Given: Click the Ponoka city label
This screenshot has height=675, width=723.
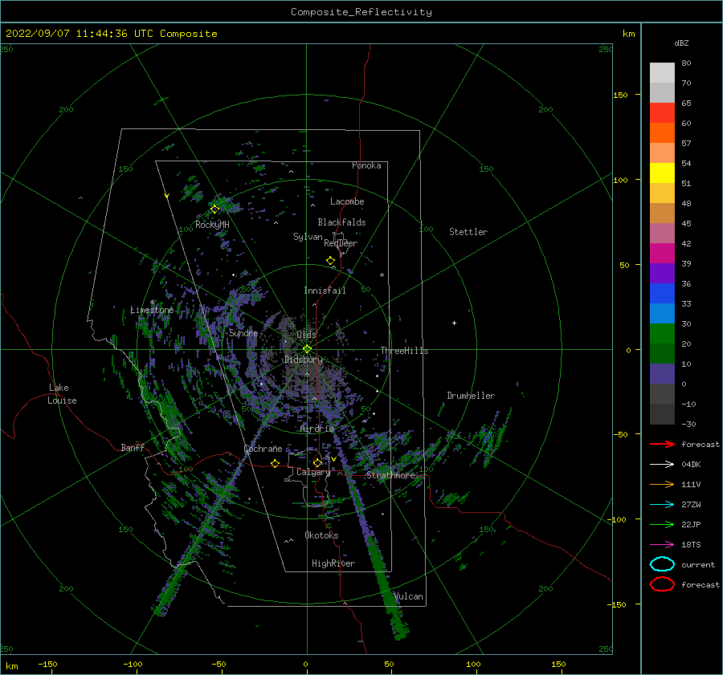Looking at the screenshot, I should 366,165.
